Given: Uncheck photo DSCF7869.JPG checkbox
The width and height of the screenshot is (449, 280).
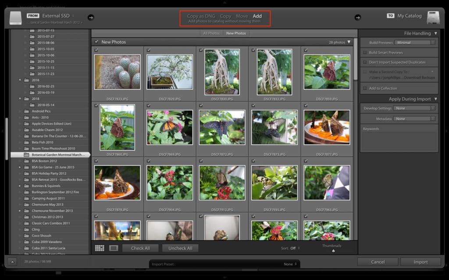Looking at the screenshot, I should click(149, 105).
